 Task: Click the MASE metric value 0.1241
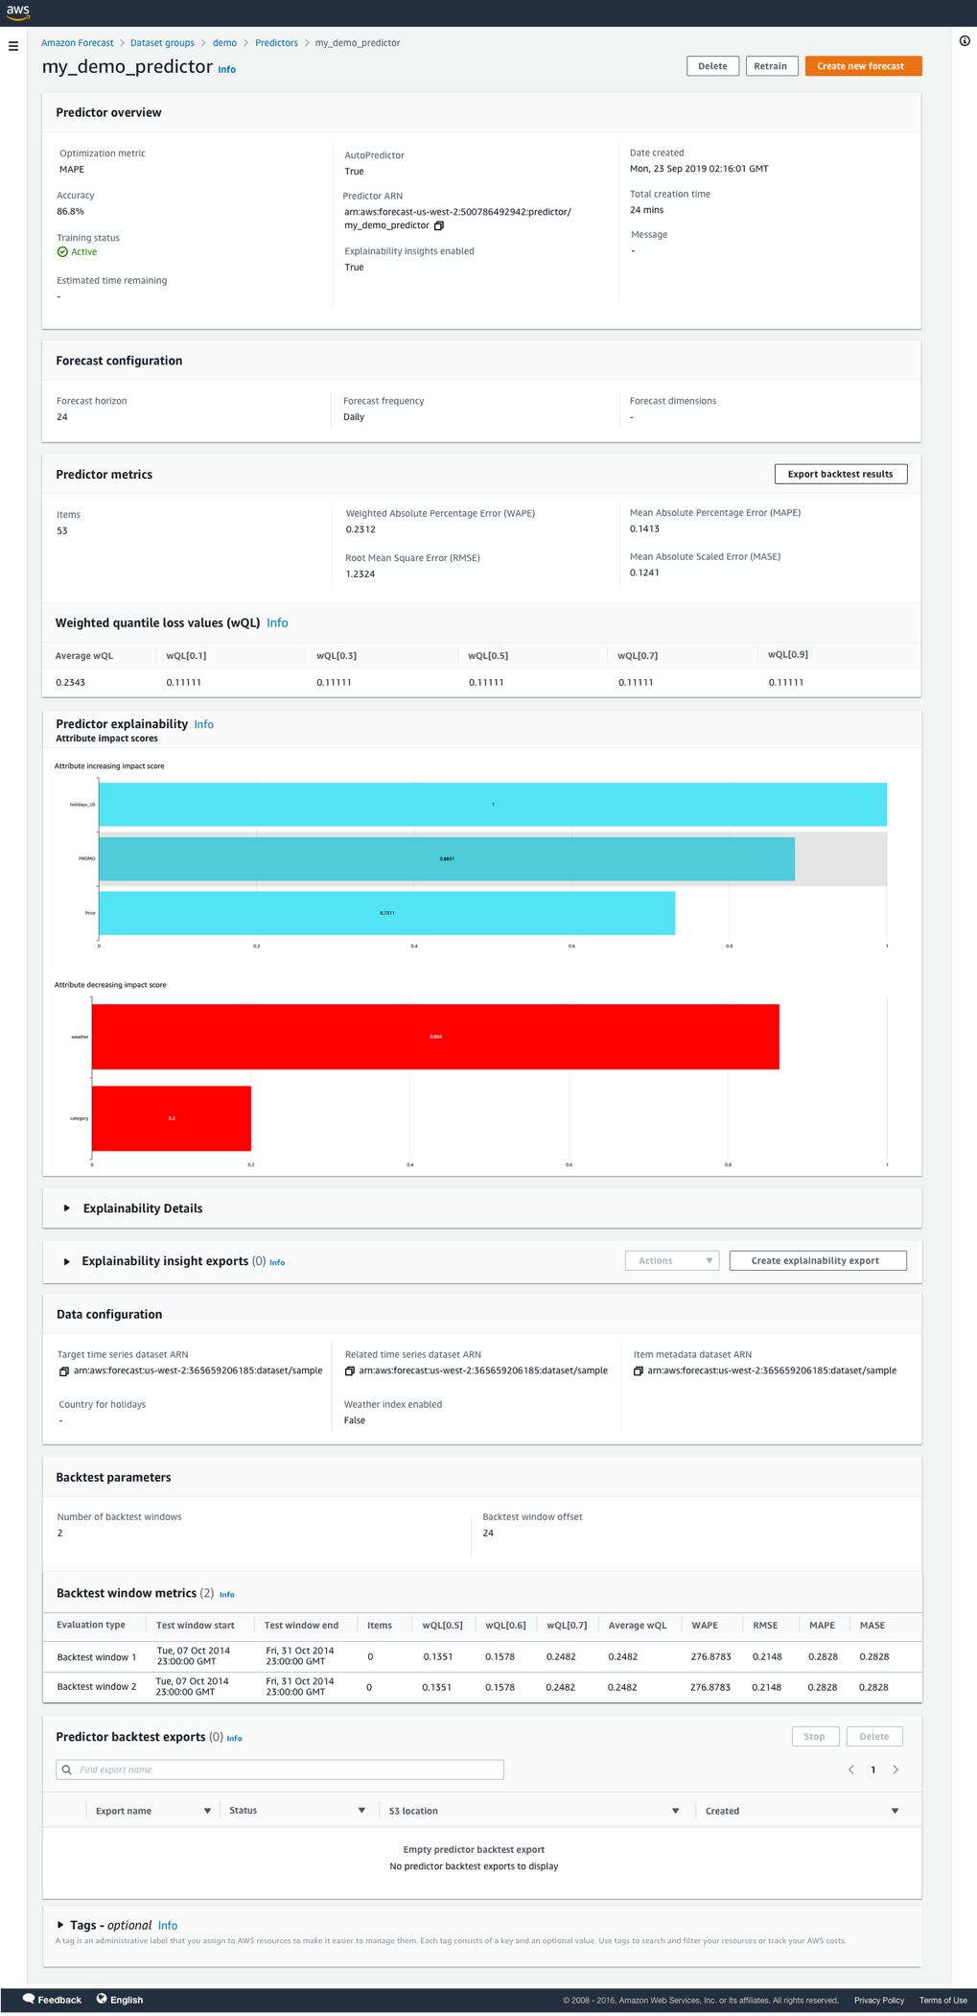tap(644, 574)
